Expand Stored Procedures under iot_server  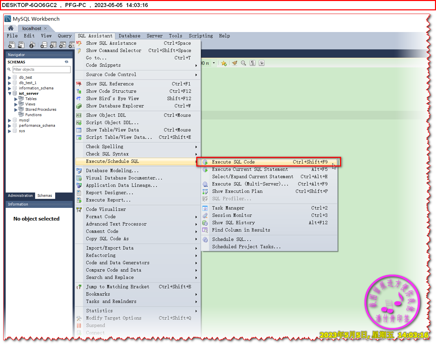[16, 109]
